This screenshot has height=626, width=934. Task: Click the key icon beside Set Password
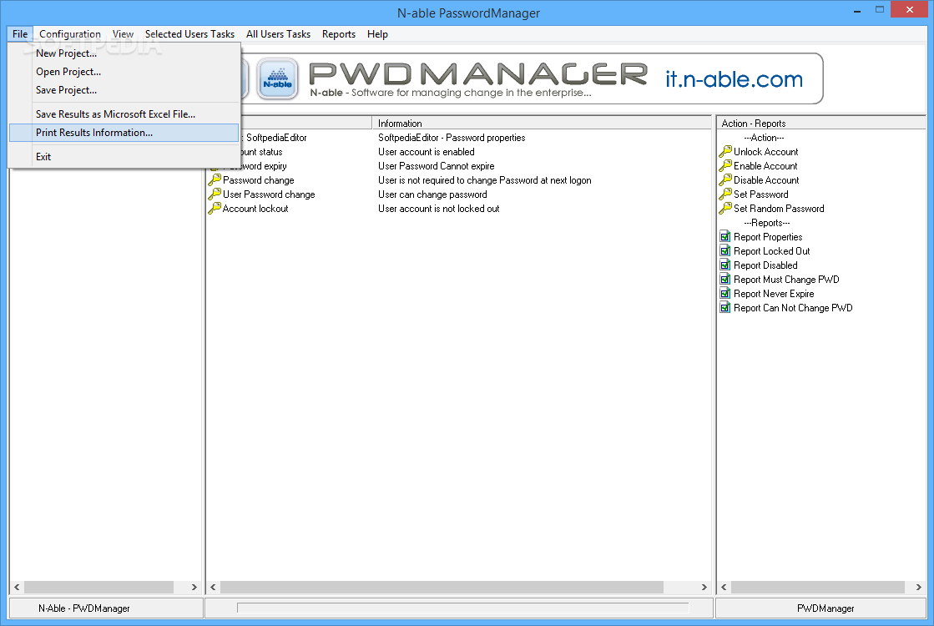pos(725,194)
